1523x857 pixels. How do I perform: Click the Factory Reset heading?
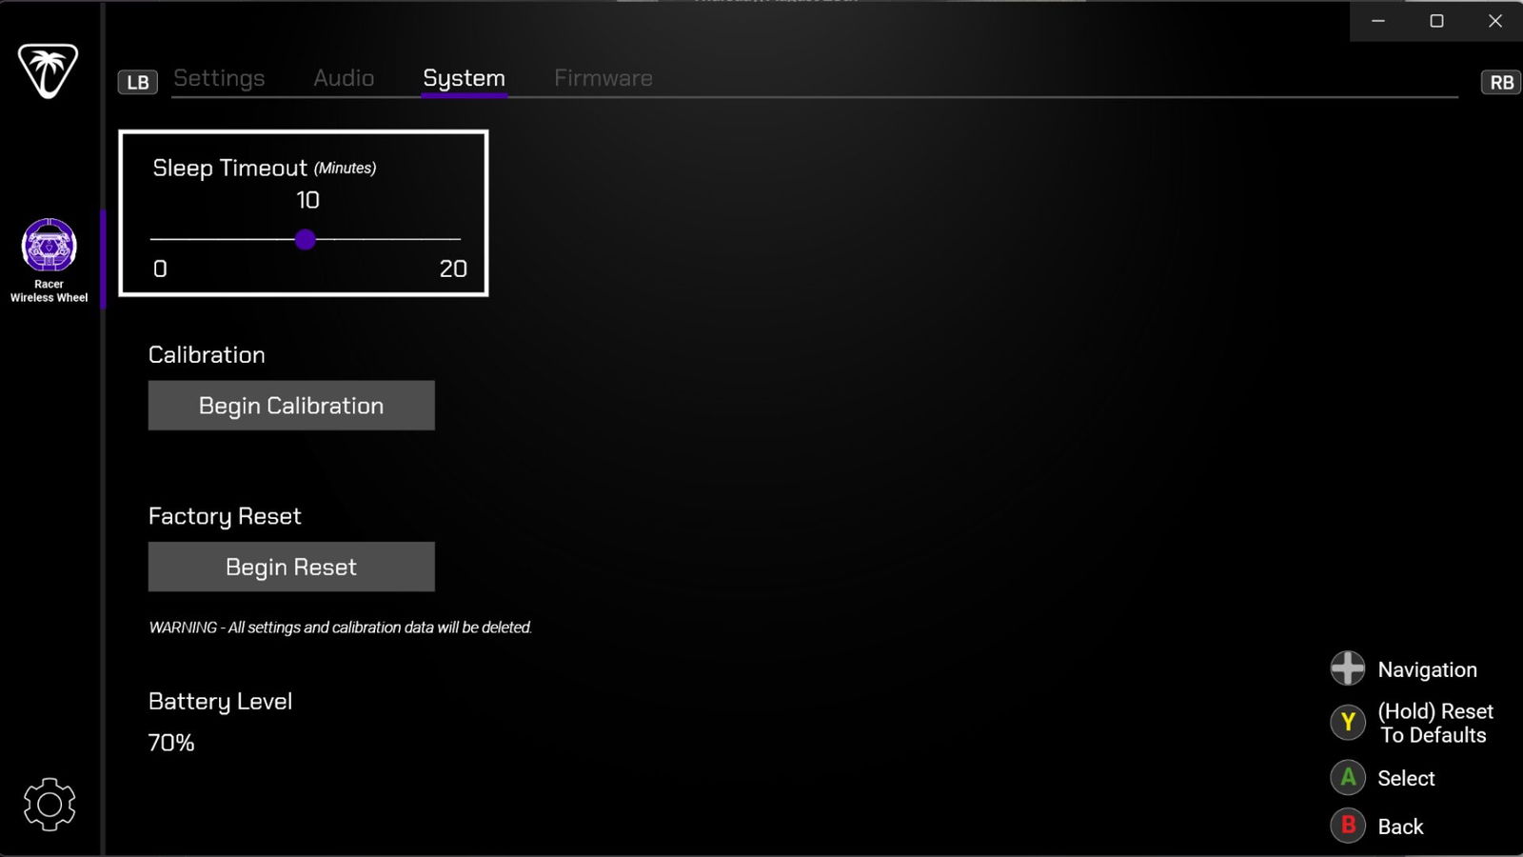(225, 516)
